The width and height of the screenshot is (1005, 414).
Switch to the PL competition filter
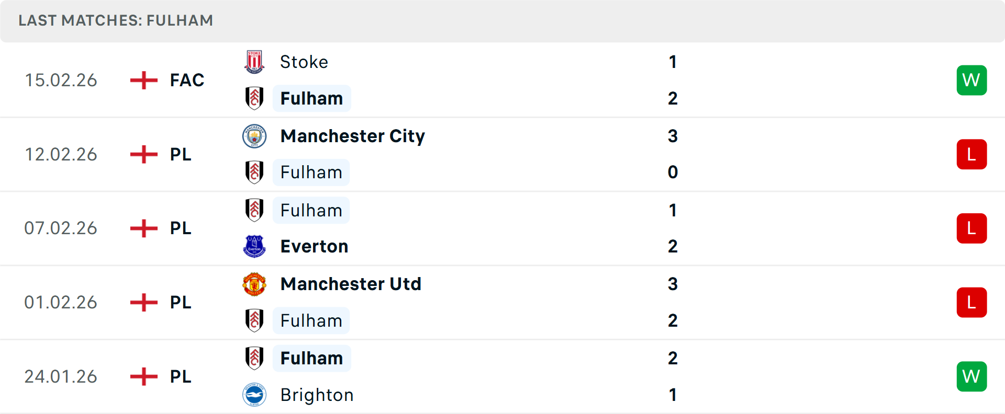click(x=180, y=154)
